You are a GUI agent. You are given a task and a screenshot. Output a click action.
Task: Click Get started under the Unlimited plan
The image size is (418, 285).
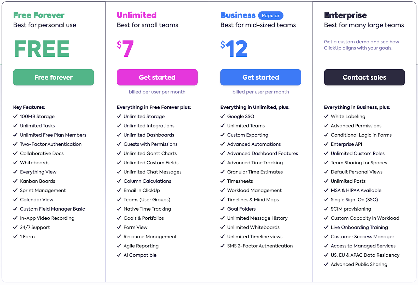157,77
